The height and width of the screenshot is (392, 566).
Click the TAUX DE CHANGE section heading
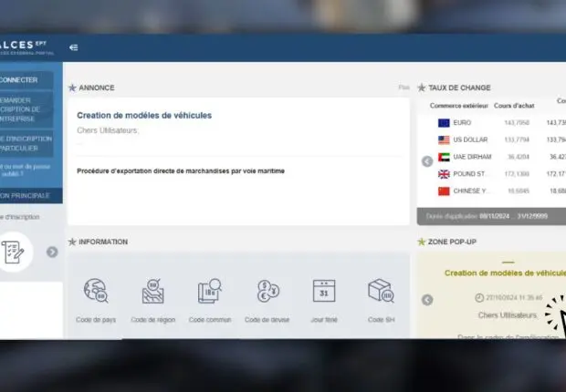(x=459, y=88)
